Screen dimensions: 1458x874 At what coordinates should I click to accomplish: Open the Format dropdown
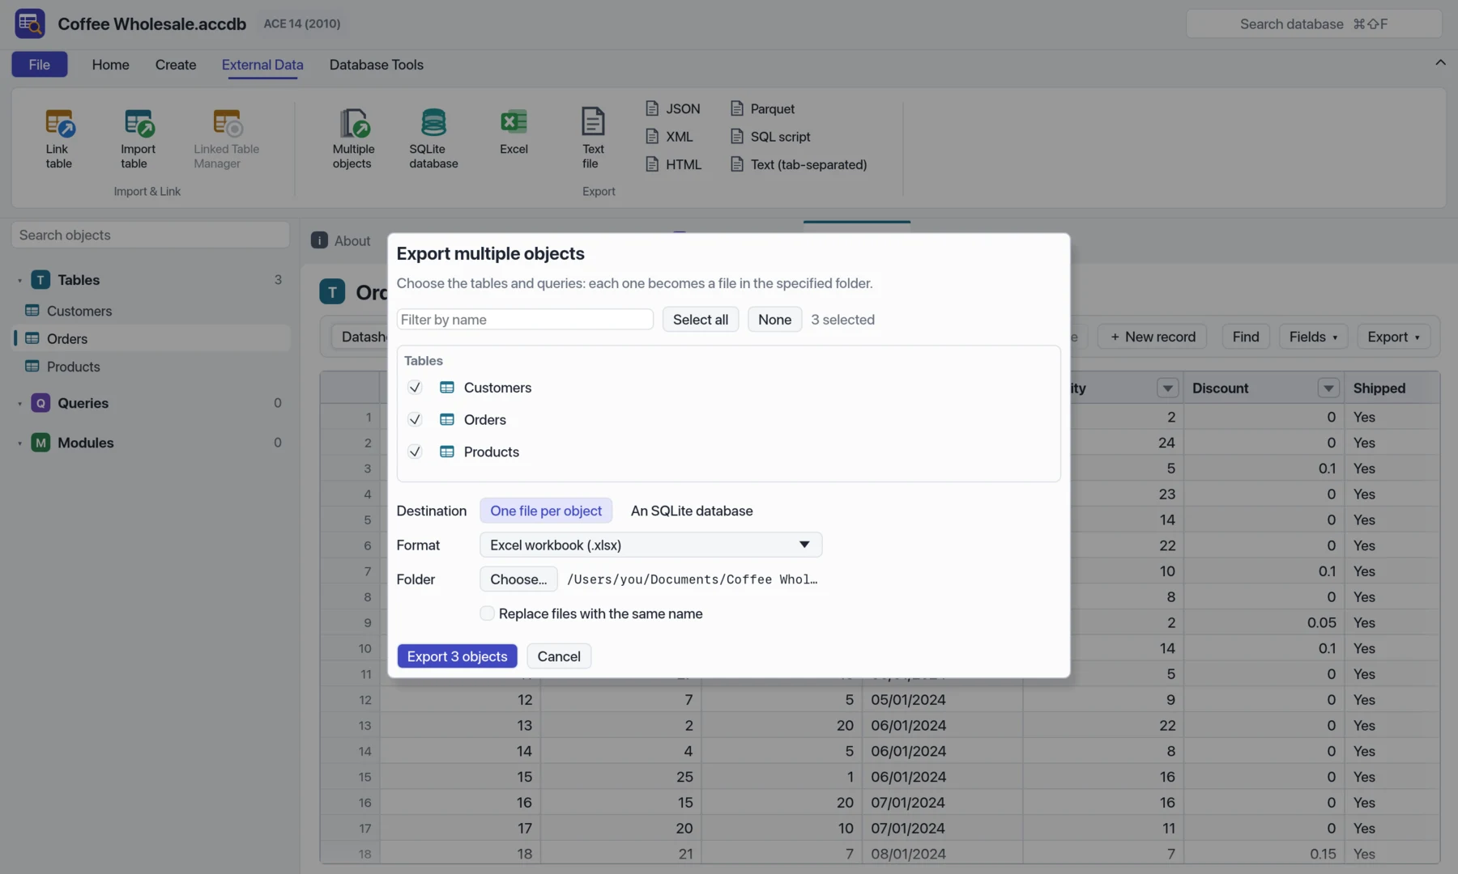(650, 545)
